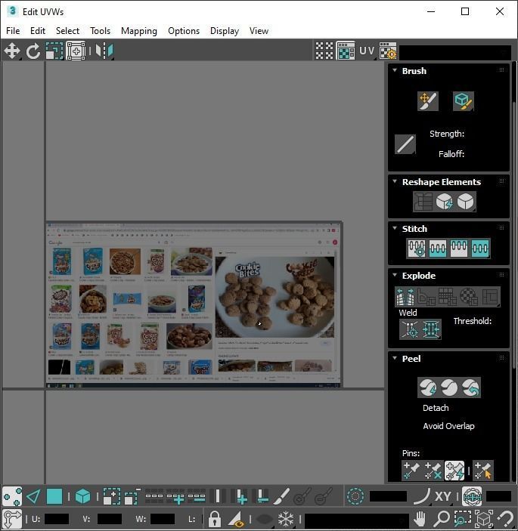Open the Options menu

click(x=184, y=31)
